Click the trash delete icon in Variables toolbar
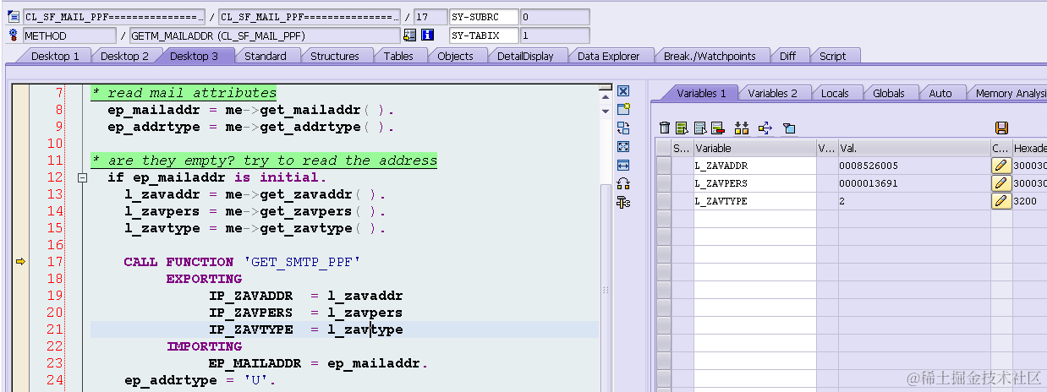The width and height of the screenshot is (1047, 392). (x=665, y=128)
